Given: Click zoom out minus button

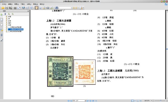Looking at the screenshot, I should tap(153, 101).
